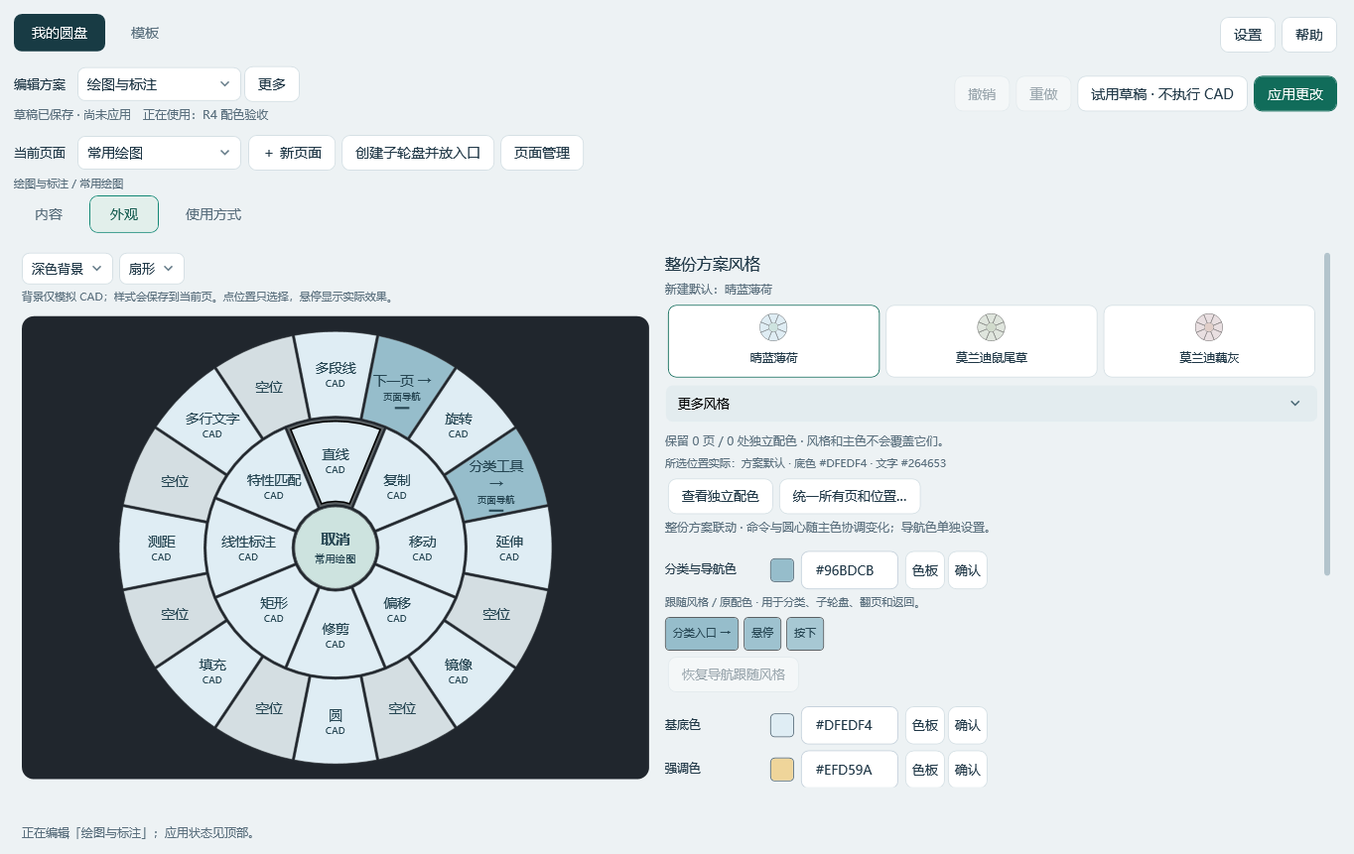Open the 扇形 shape dropdown
The width and height of the screenshot is (1354, 854).
tap(152, 269)
